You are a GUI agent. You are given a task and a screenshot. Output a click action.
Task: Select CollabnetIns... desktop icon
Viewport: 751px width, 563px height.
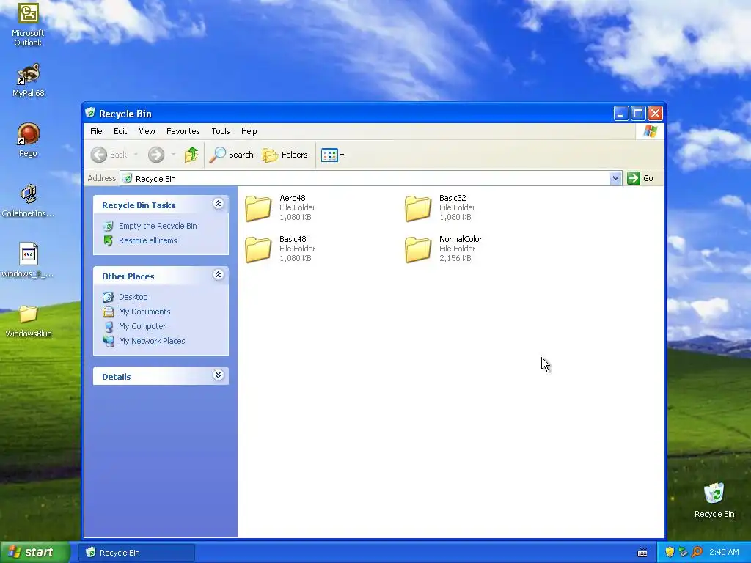(28, 201)
